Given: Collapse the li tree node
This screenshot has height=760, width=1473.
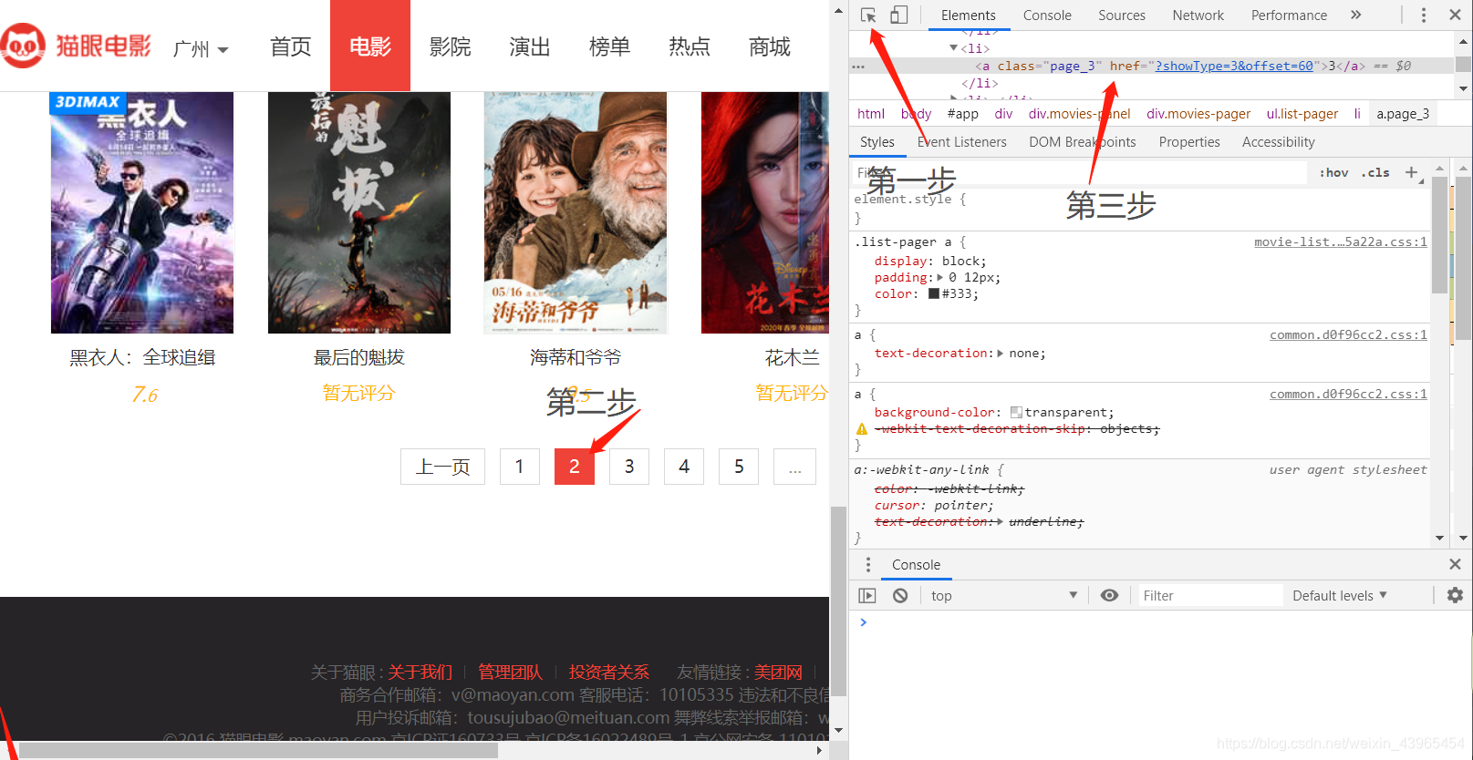Looking at the screenshot, I should [x=954, y=48].
